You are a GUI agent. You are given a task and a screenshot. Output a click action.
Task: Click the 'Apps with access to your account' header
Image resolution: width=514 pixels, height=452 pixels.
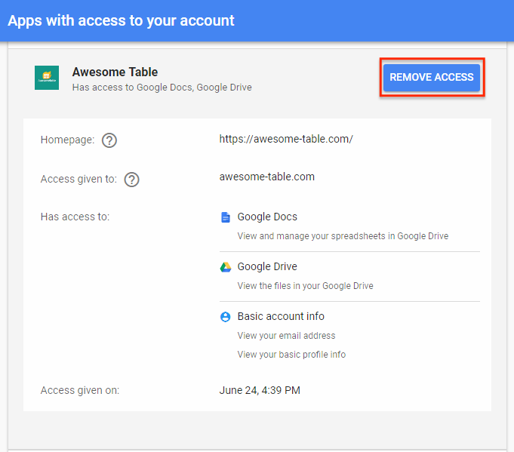click(121, 20)
